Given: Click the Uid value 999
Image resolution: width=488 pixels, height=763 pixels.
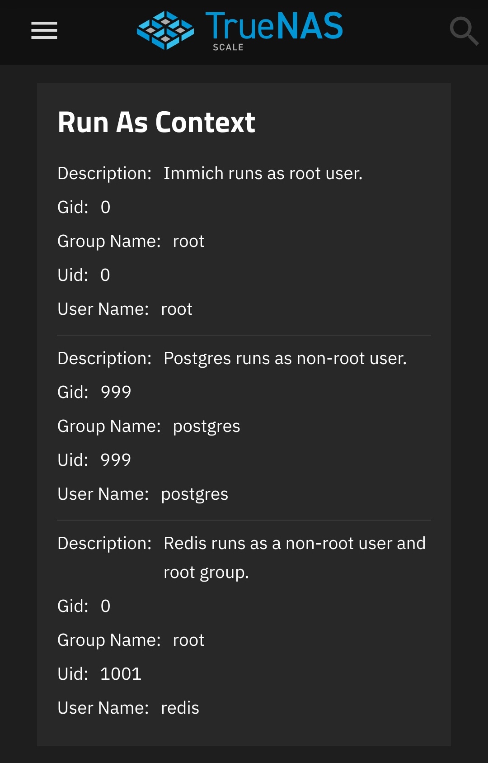Looking at the screenshot, I should coord(116,460).
